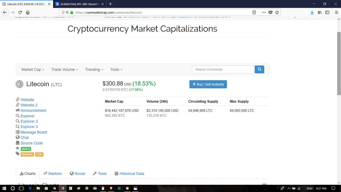Screen dimensions: 341x192
Task: Open Calculator from taskbar
Action: [103, 188]
